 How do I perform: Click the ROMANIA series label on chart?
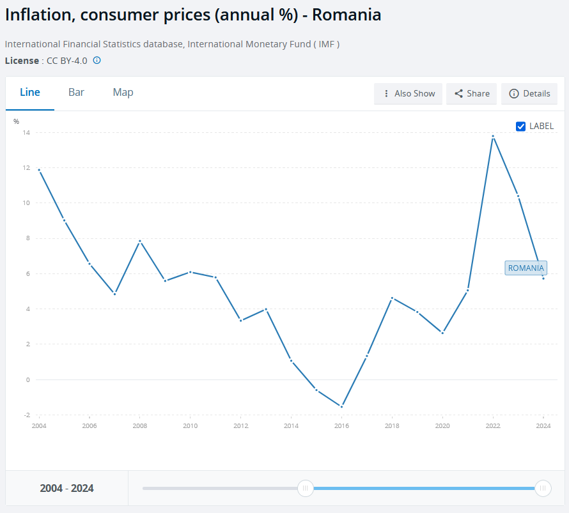[526, 268]
